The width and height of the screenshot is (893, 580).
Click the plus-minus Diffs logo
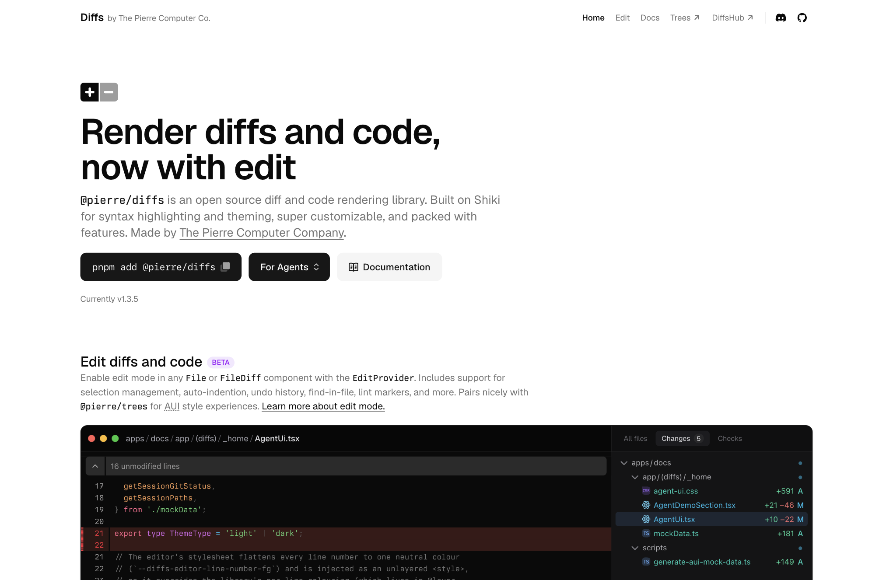point(99,92)
